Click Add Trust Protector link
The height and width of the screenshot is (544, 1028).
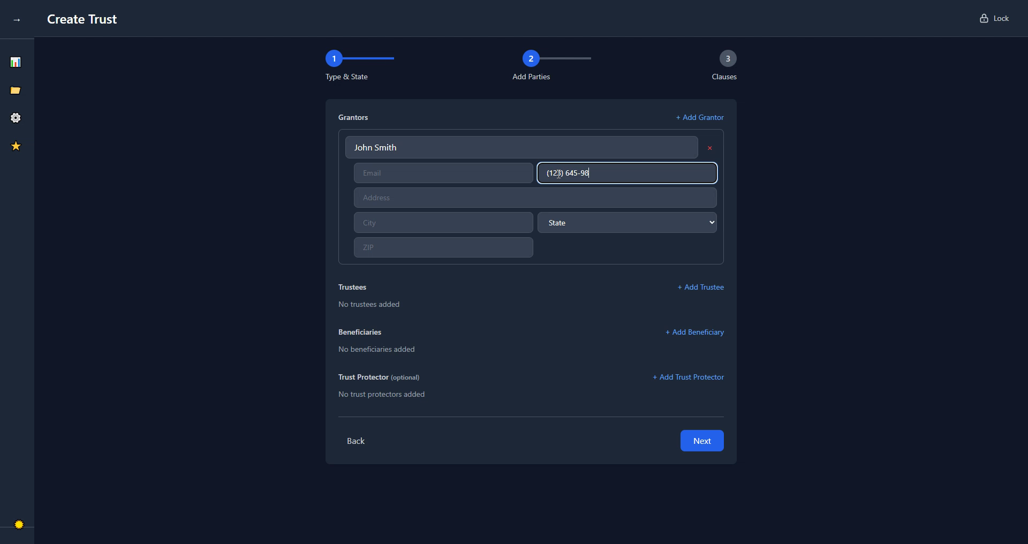pos(688,377)
